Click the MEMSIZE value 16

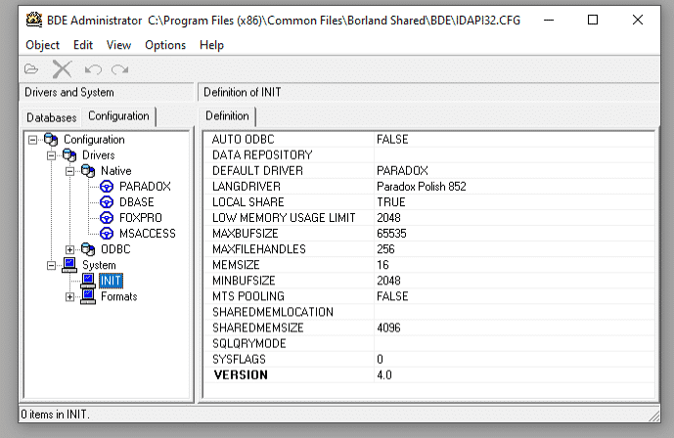coord(382,265)
